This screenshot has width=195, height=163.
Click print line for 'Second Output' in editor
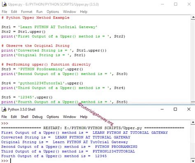pos(65,74)
